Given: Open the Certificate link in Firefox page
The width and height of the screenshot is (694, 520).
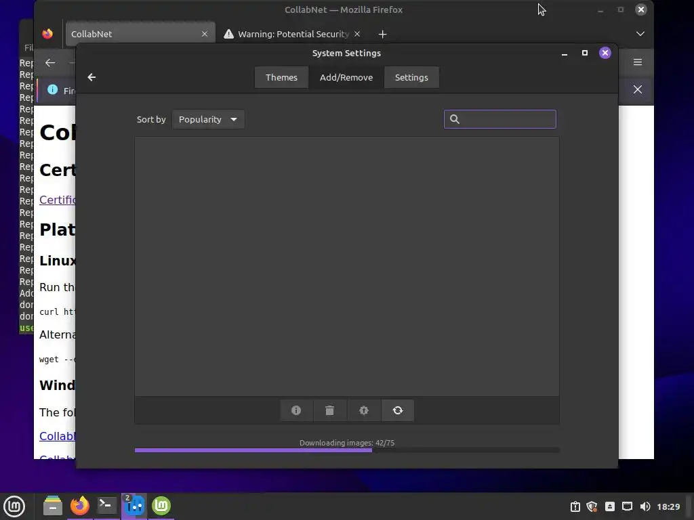Looking at the screenshot, I should (58, 200).
